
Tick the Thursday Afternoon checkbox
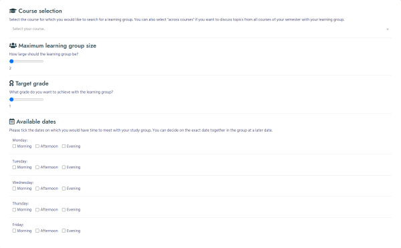(x=37, y=210)
